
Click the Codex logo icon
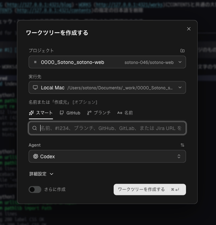point(36,156)
